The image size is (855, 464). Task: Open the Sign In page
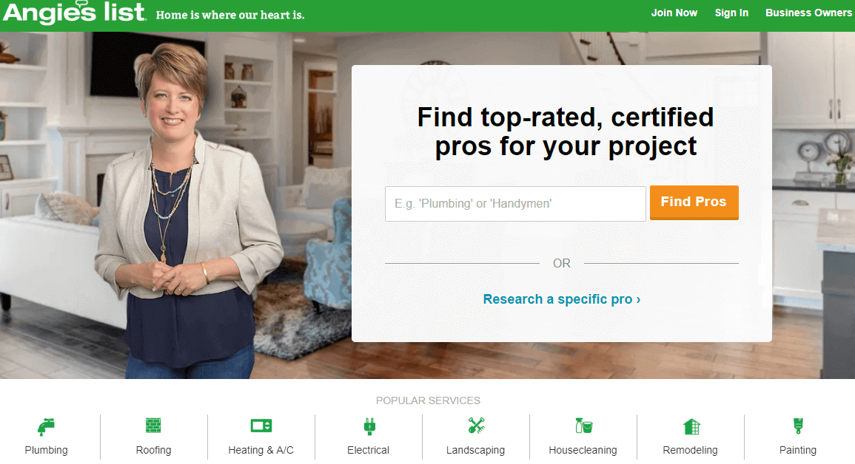731,13
